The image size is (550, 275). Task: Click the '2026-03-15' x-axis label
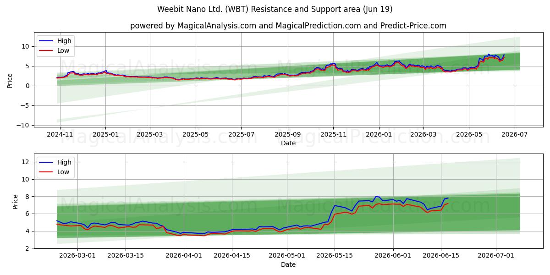(126, 257)
